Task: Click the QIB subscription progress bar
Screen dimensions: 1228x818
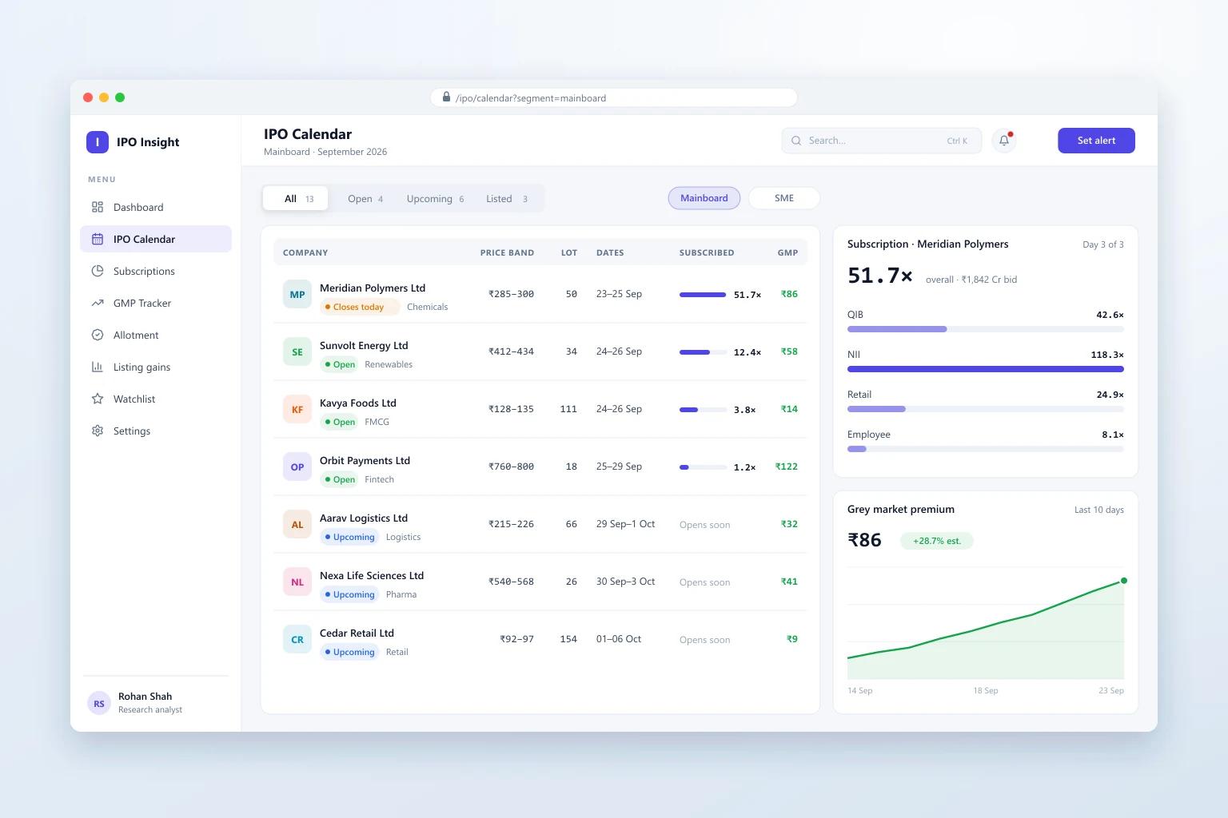Action: click(986, 329)
